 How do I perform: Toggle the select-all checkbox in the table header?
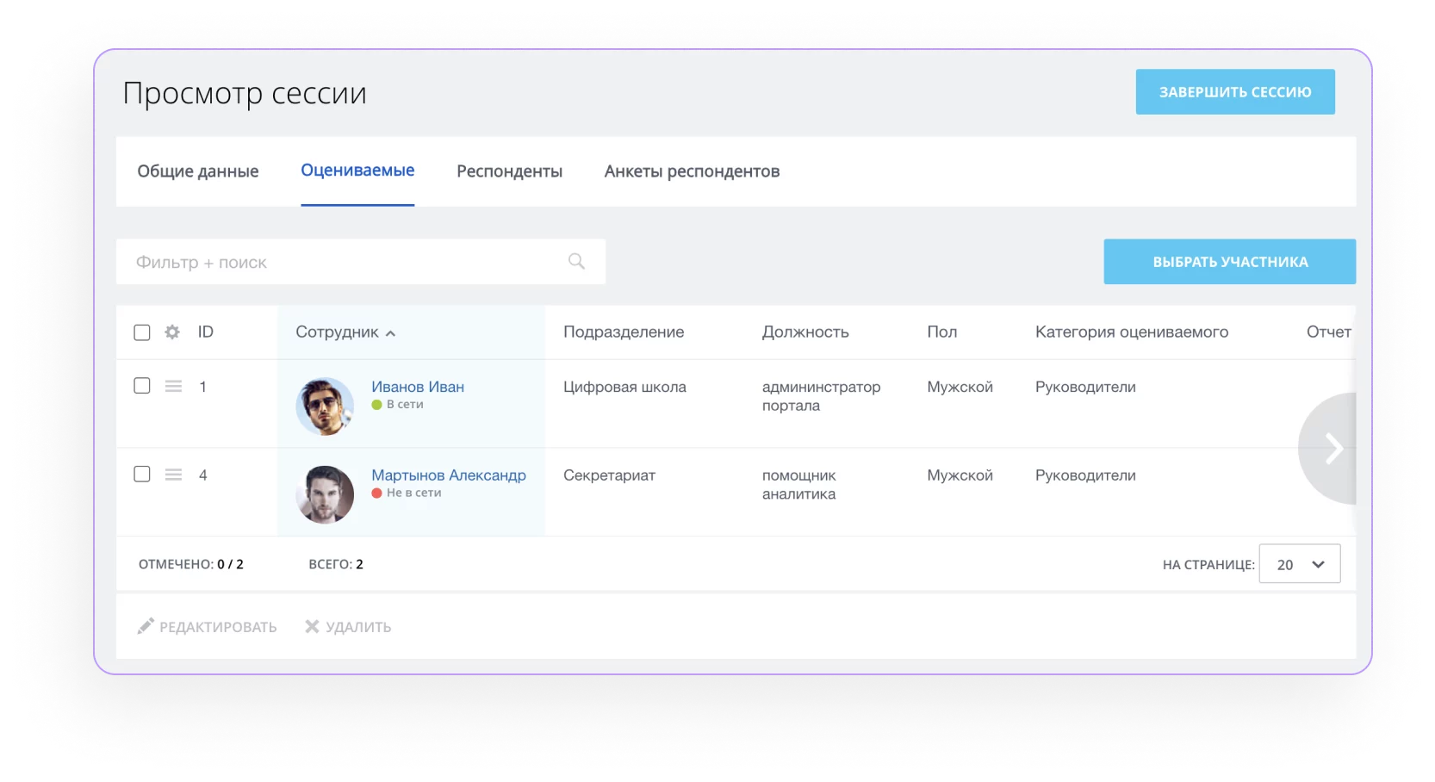(142, 332)
